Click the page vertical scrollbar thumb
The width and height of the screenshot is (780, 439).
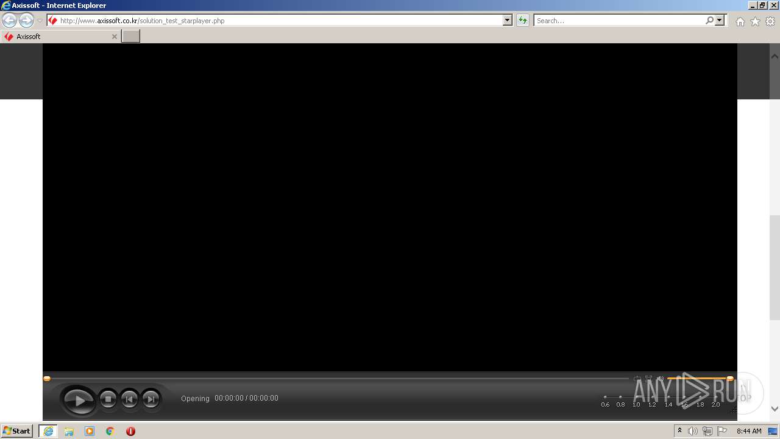tap(775, 268)
